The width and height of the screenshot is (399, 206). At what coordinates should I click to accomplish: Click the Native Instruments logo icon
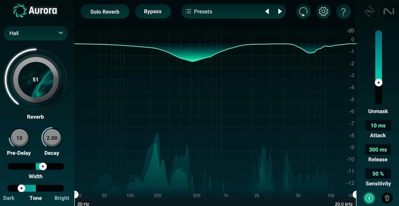(x=389, y=11)
